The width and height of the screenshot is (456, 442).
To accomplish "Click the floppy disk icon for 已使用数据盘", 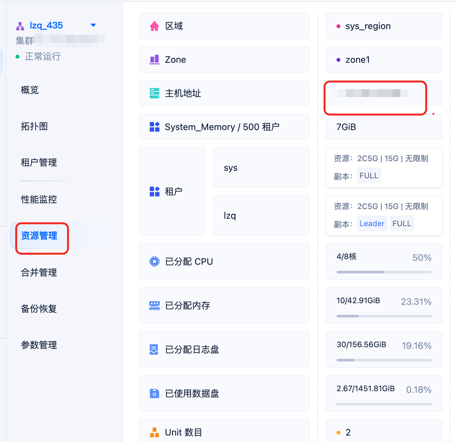I will point(154,393).
